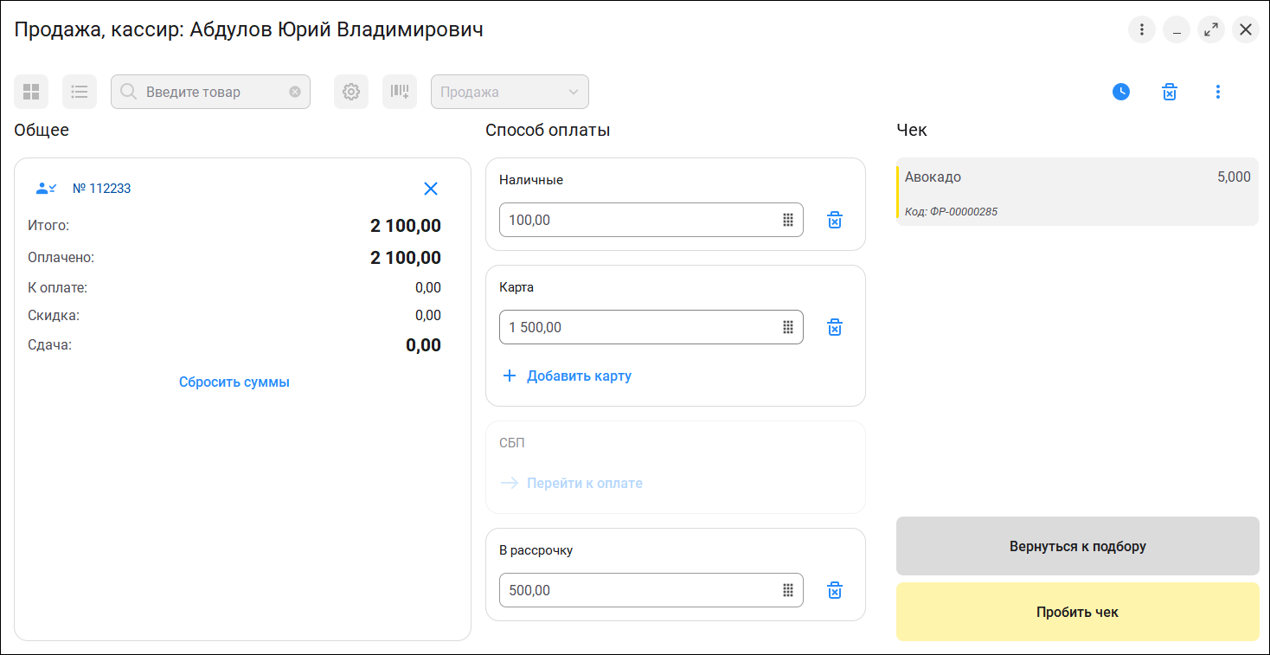Remove the card payment amount
The height and width of the screenshot is (655, 1270).
(x=835, y=327)
